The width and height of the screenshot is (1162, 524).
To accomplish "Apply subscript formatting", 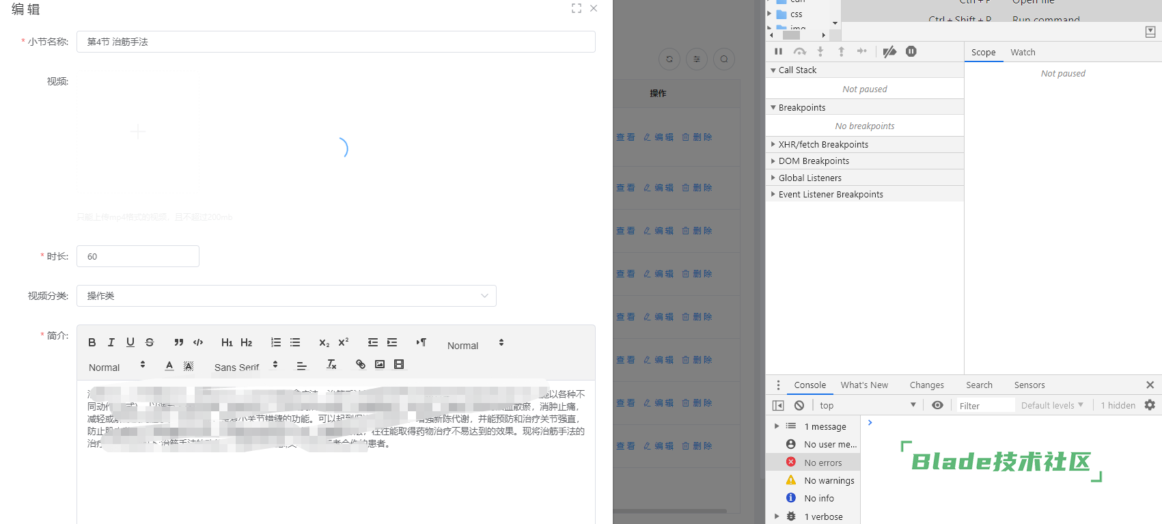I will [324, 342].
